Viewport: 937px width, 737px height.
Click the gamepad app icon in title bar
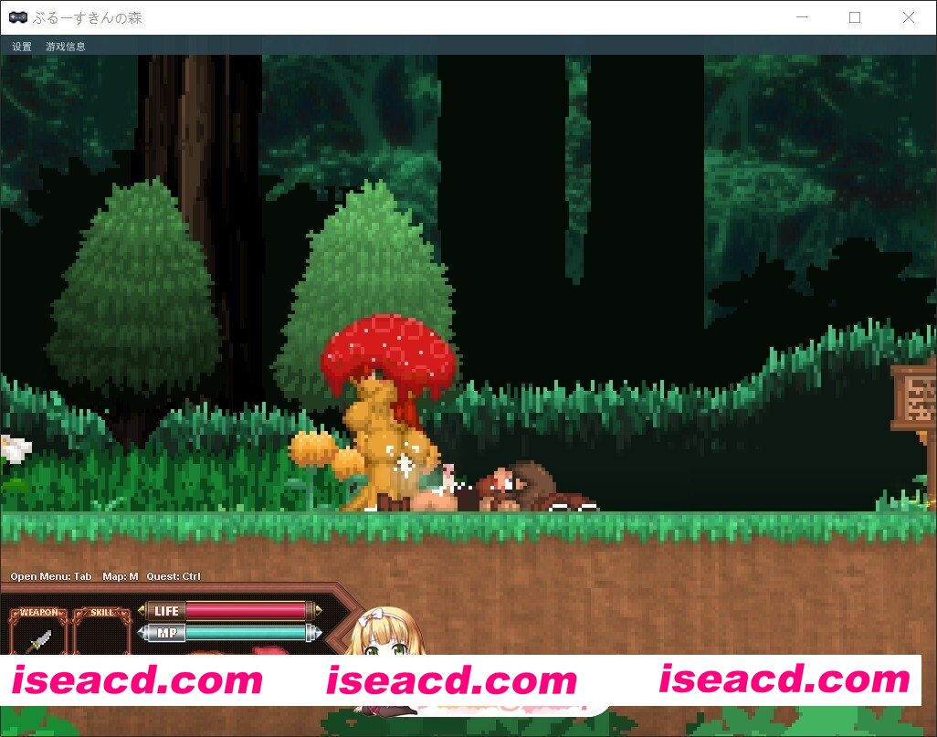point(17,17)
